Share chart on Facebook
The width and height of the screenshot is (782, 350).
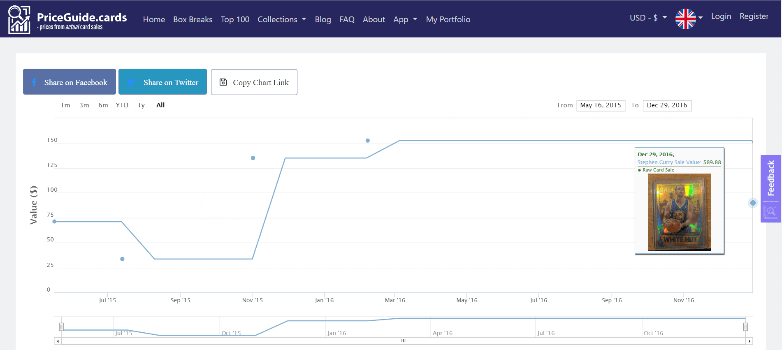tap(70, 82)
